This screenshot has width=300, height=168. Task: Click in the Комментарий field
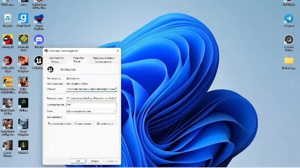91,117
